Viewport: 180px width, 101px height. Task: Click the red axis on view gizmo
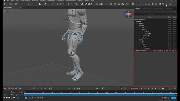pos(131,15)
